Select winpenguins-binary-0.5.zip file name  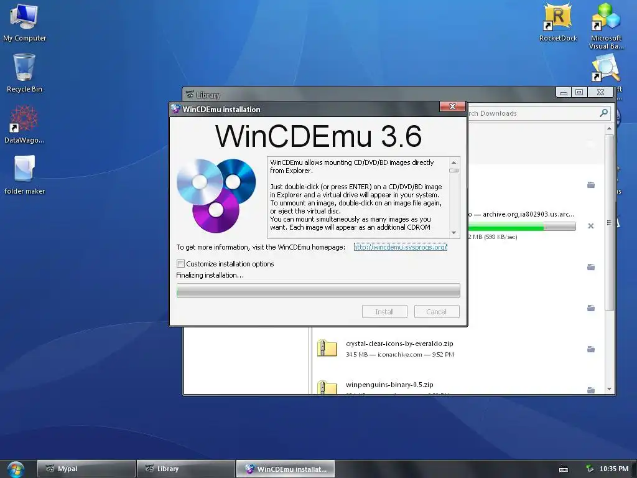coord(389,385)
